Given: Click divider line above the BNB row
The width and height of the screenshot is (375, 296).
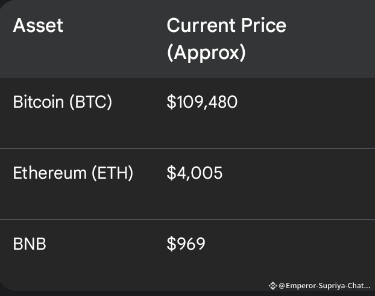Looking at the screenshot, I should [x=187, y=220].
